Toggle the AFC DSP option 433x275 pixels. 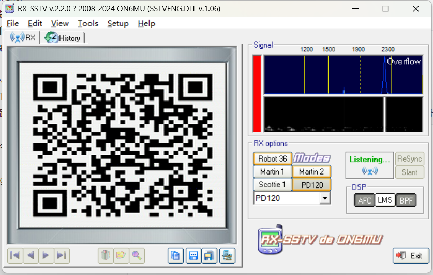364,200
